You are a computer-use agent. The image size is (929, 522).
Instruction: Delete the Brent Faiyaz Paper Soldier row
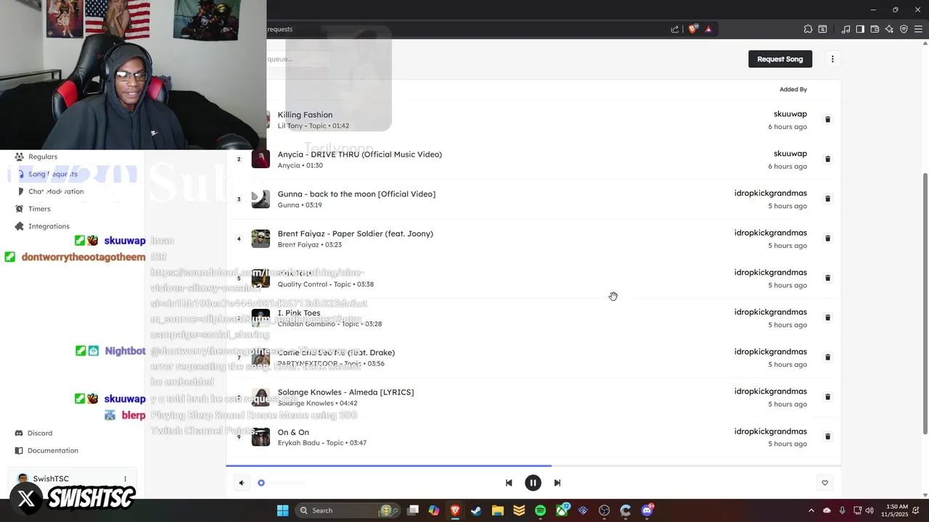(x=827, y=239)
